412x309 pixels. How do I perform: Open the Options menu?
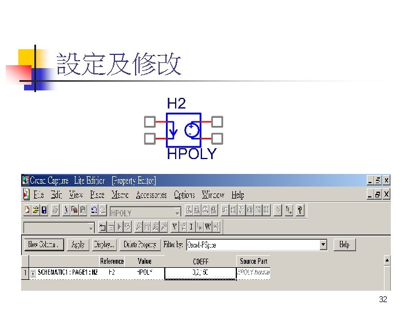184,195
